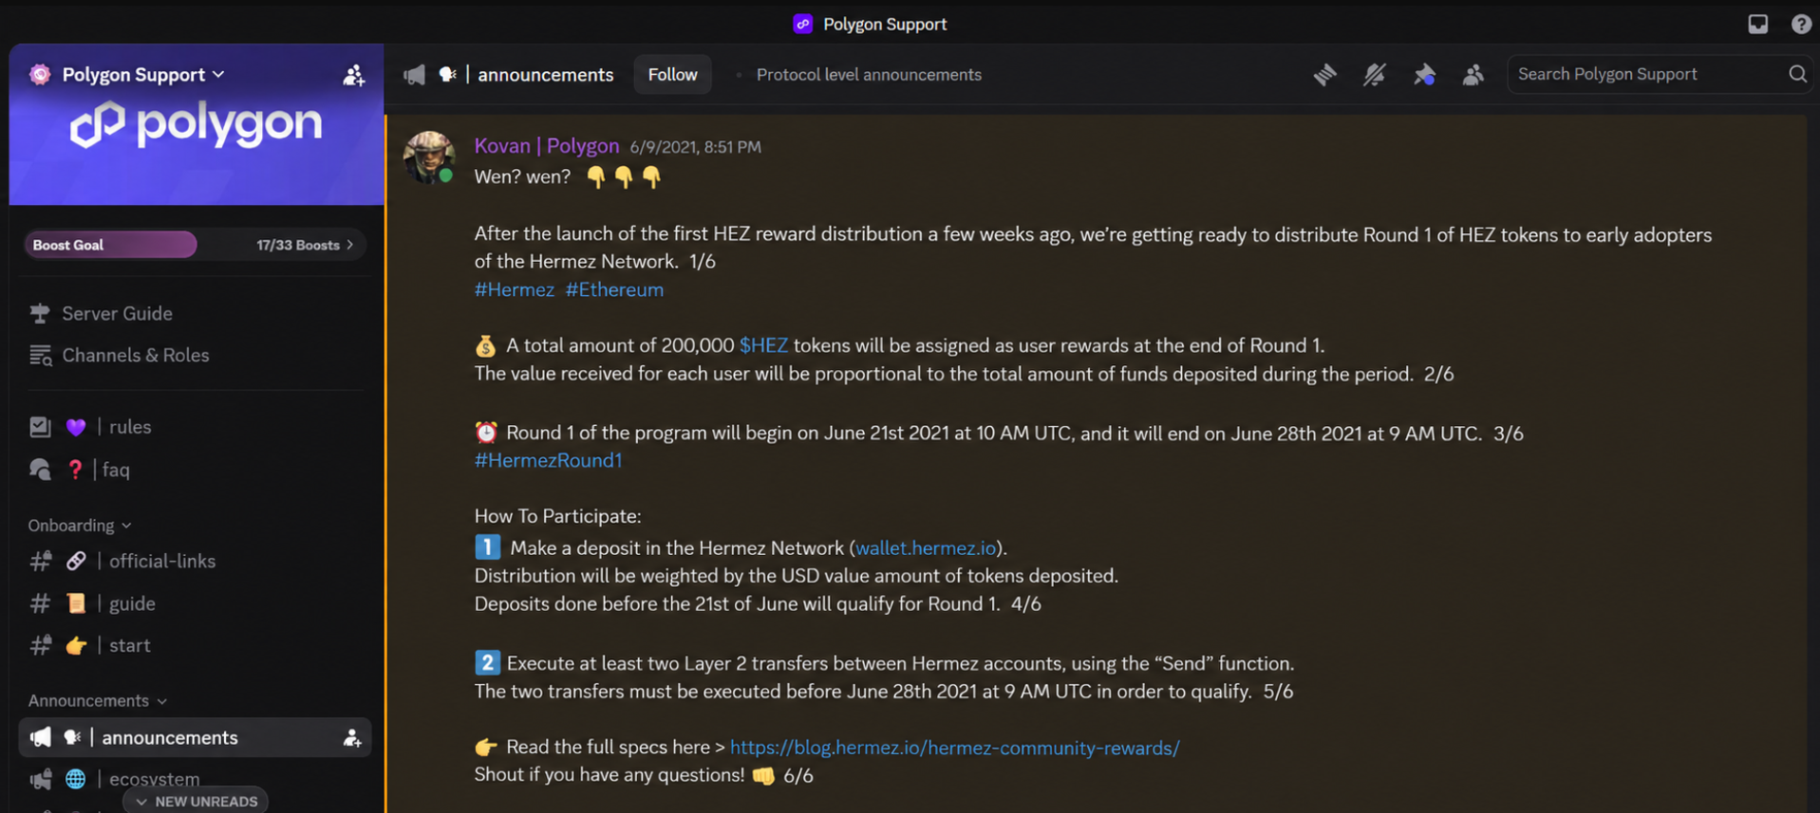The image size is (1820, 813).
Task: Click 'Protocol level announcements' channel topic
Action: tap(869, 74)
